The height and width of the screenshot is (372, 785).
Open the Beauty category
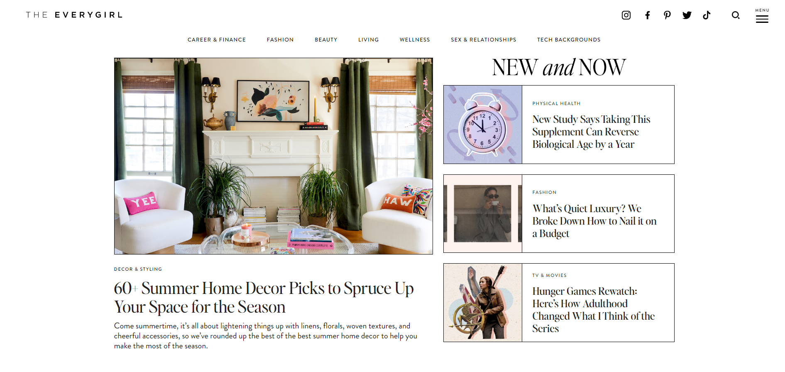(x=326, y=40)
